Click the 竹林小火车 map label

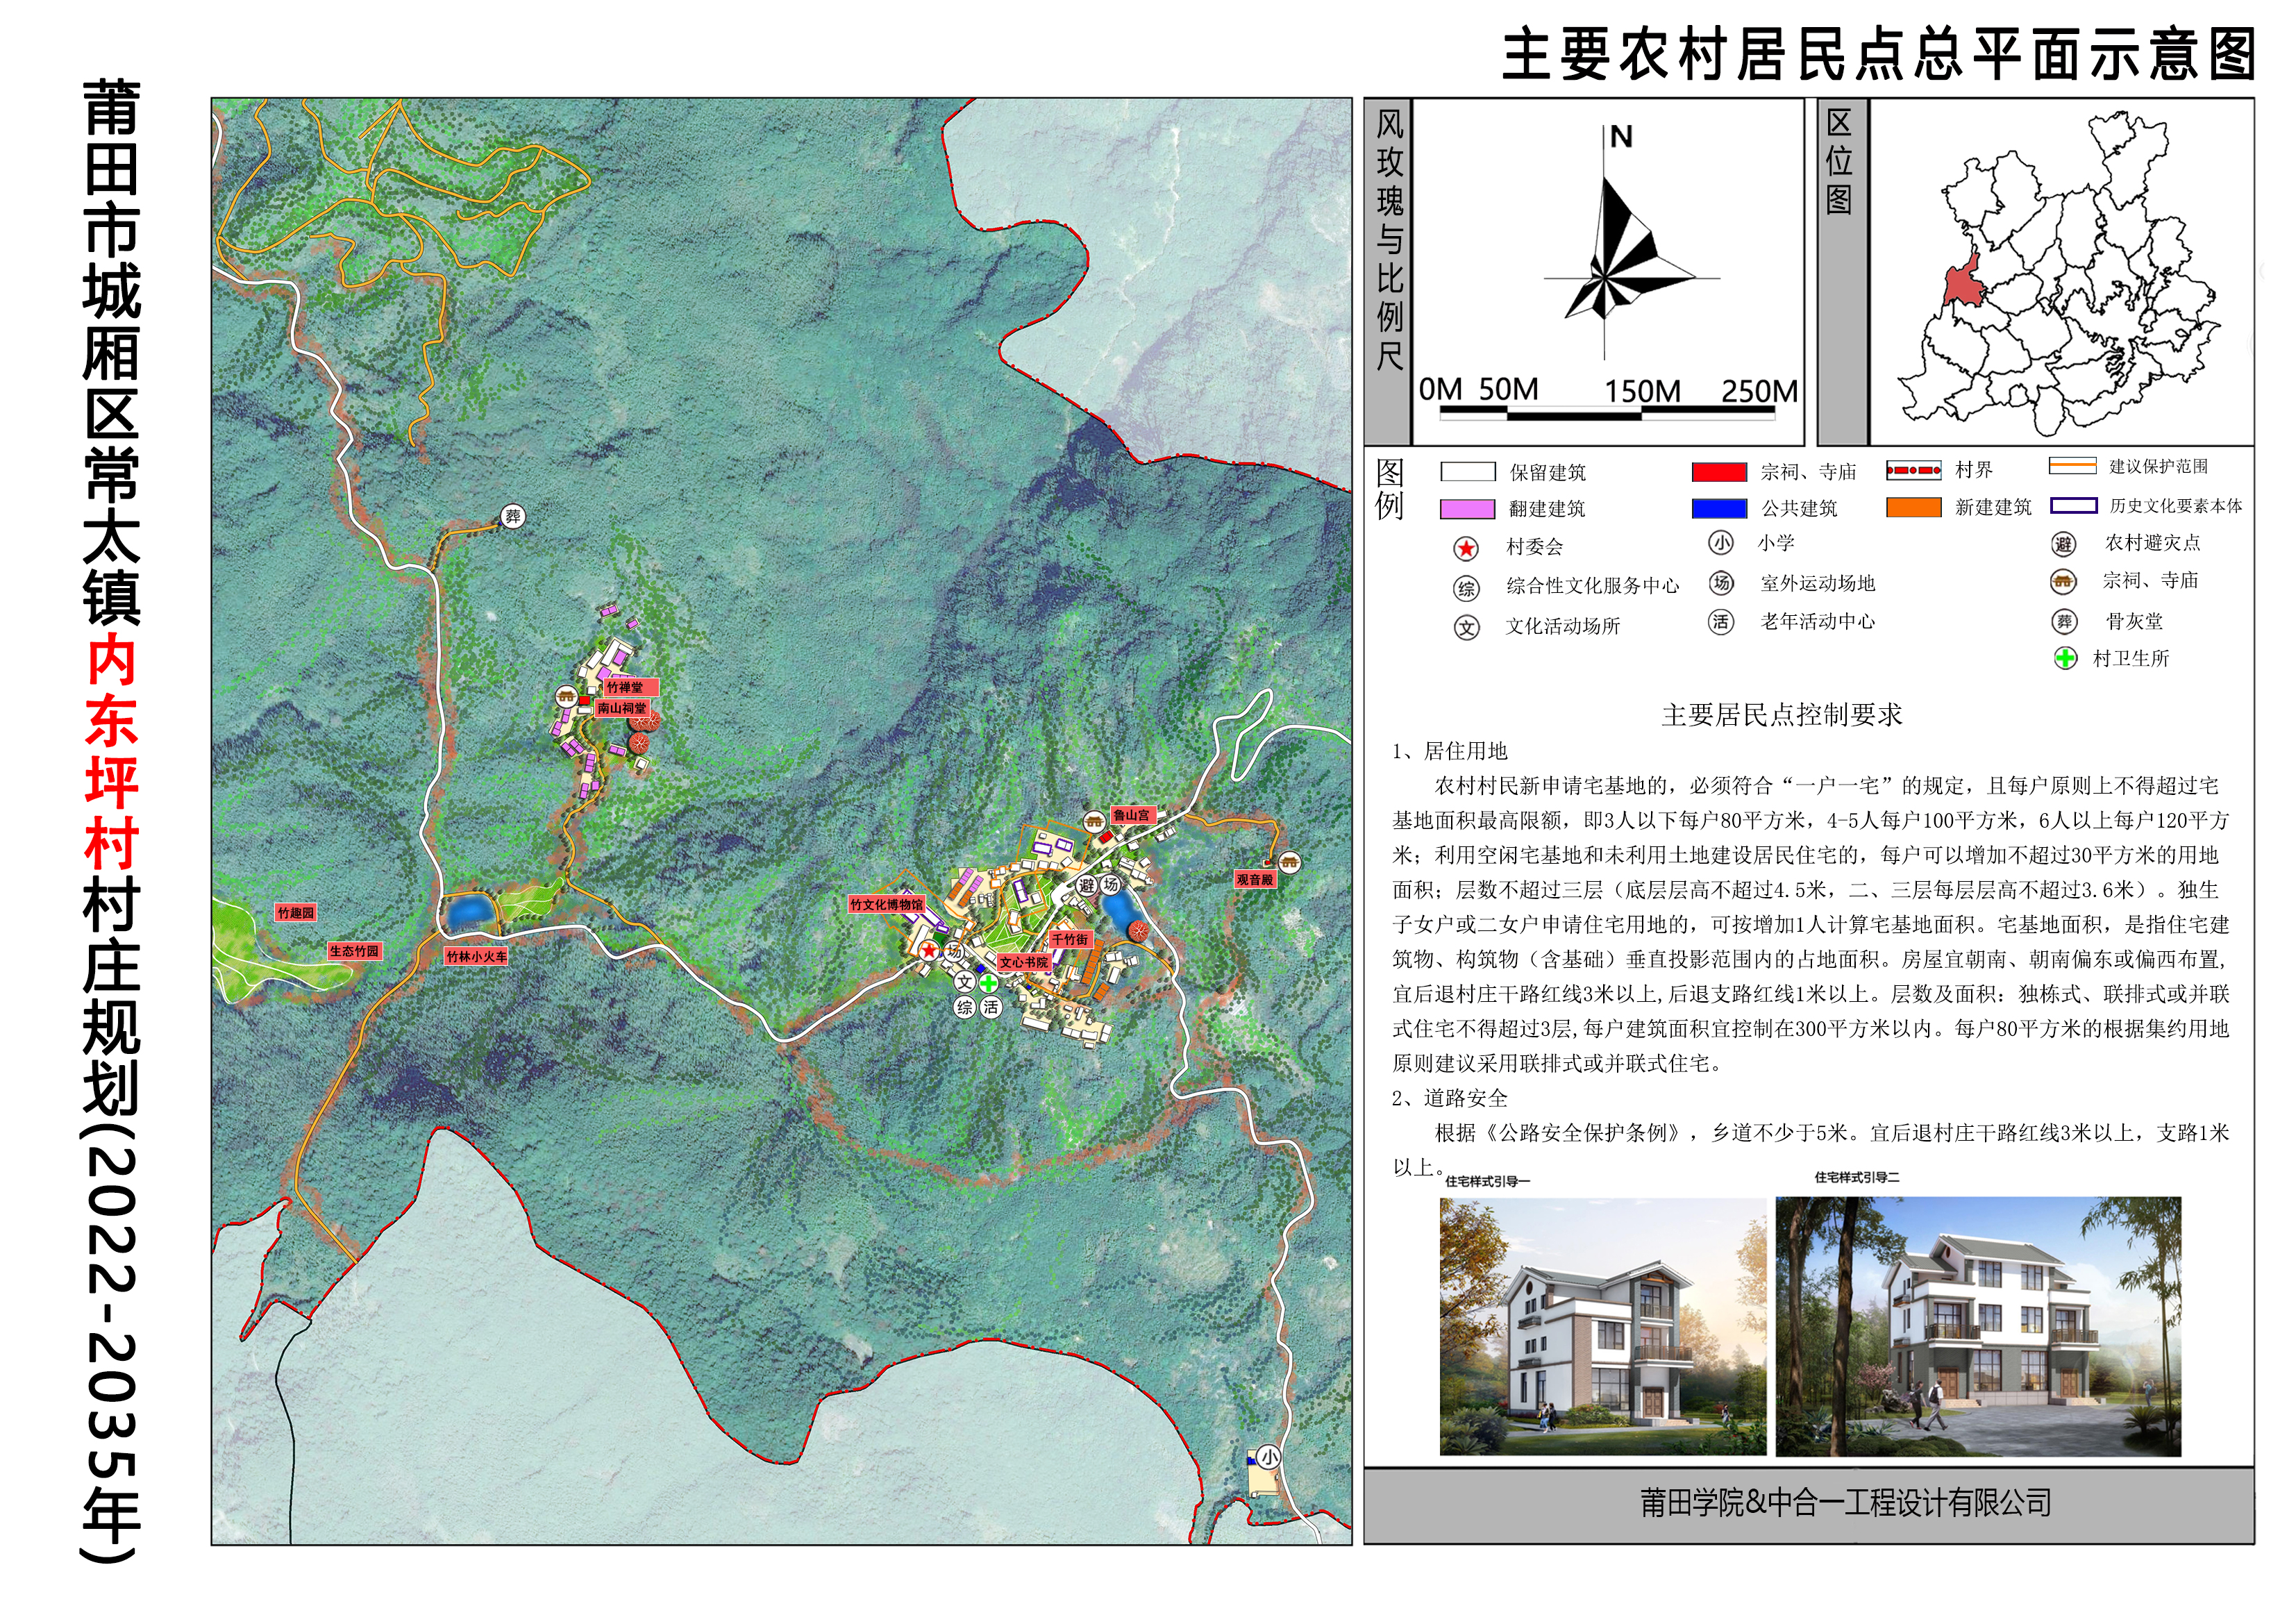pos(476,956)
